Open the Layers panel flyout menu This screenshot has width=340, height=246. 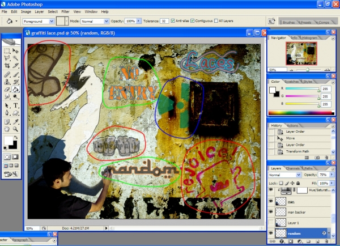click(x=333, y=168)
